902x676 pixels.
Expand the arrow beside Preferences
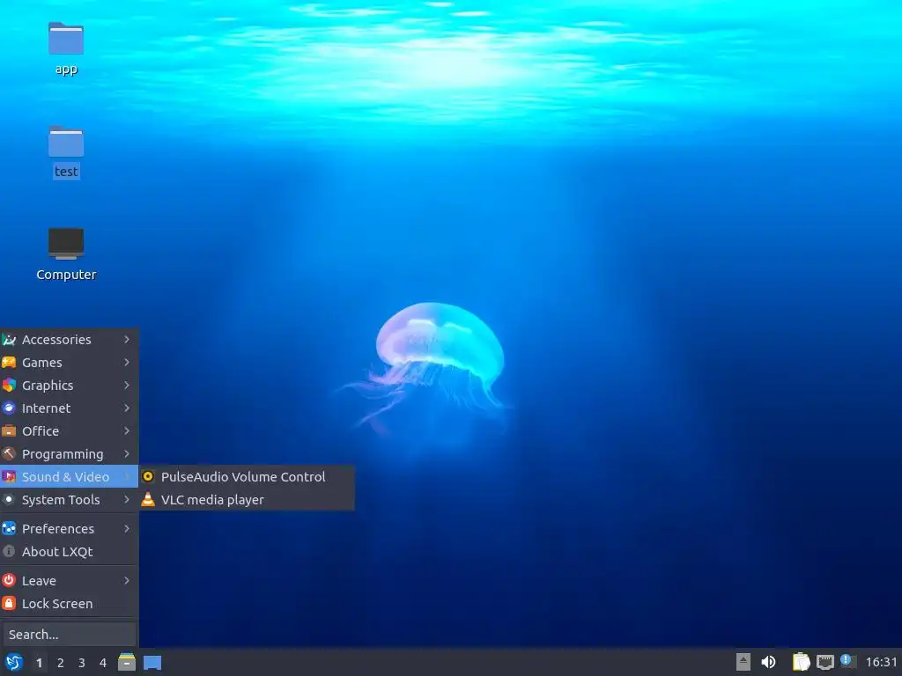click(127, 529)
